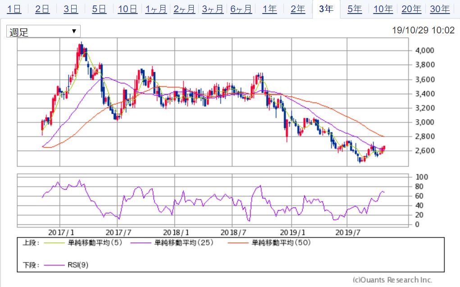Image resolution: width=460 pixels, height=287 pixels.
Task: Click the 4,000 price axis label
Action: click(424, 51)
